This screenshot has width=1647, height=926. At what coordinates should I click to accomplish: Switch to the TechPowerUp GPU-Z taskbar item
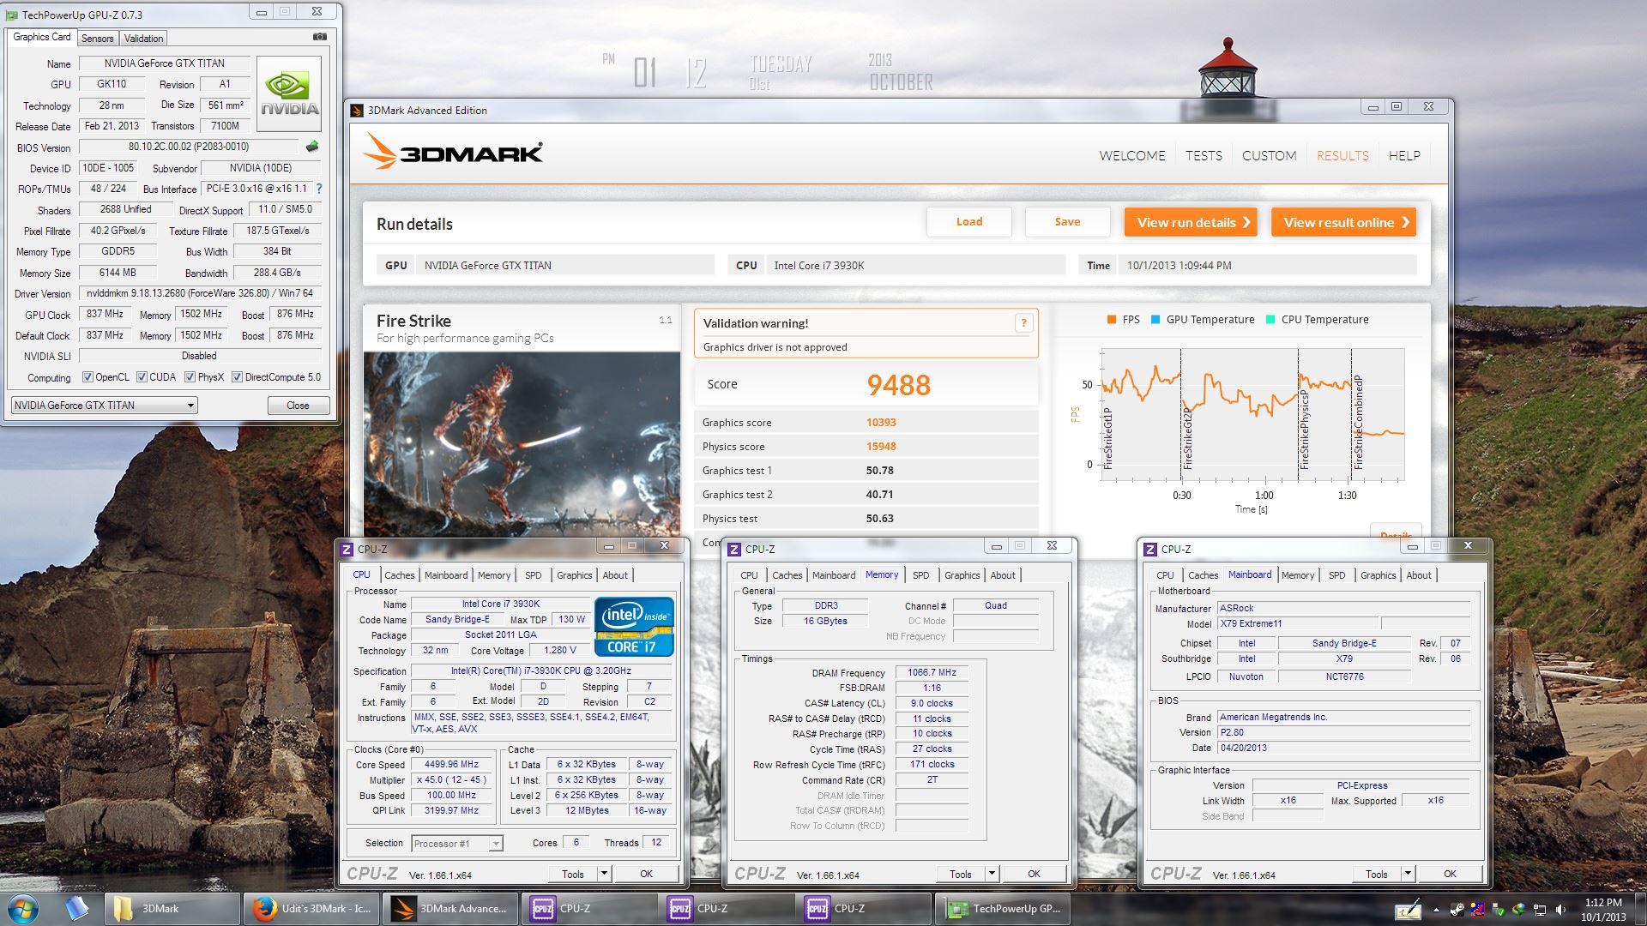(1003, 909)
